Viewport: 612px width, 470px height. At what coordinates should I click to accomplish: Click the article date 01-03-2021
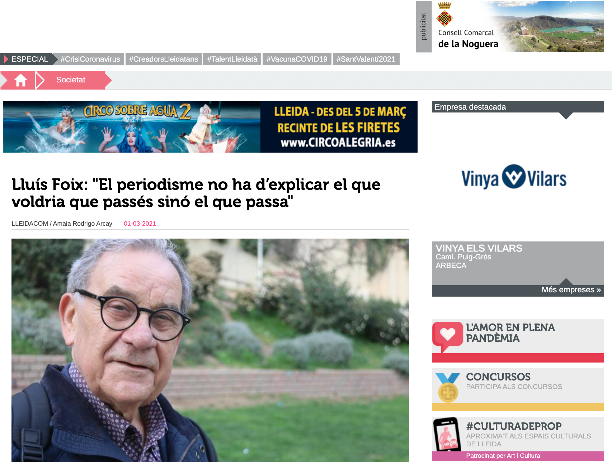pos(140,224)
